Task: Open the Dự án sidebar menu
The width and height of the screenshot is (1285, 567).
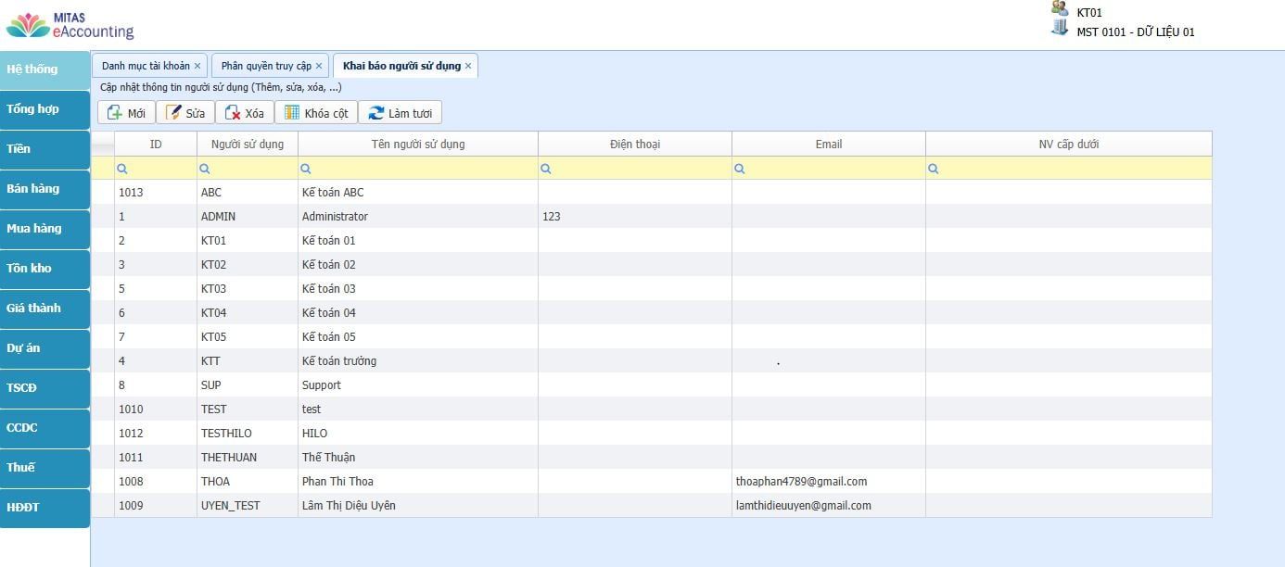Action: pos(45,348)
